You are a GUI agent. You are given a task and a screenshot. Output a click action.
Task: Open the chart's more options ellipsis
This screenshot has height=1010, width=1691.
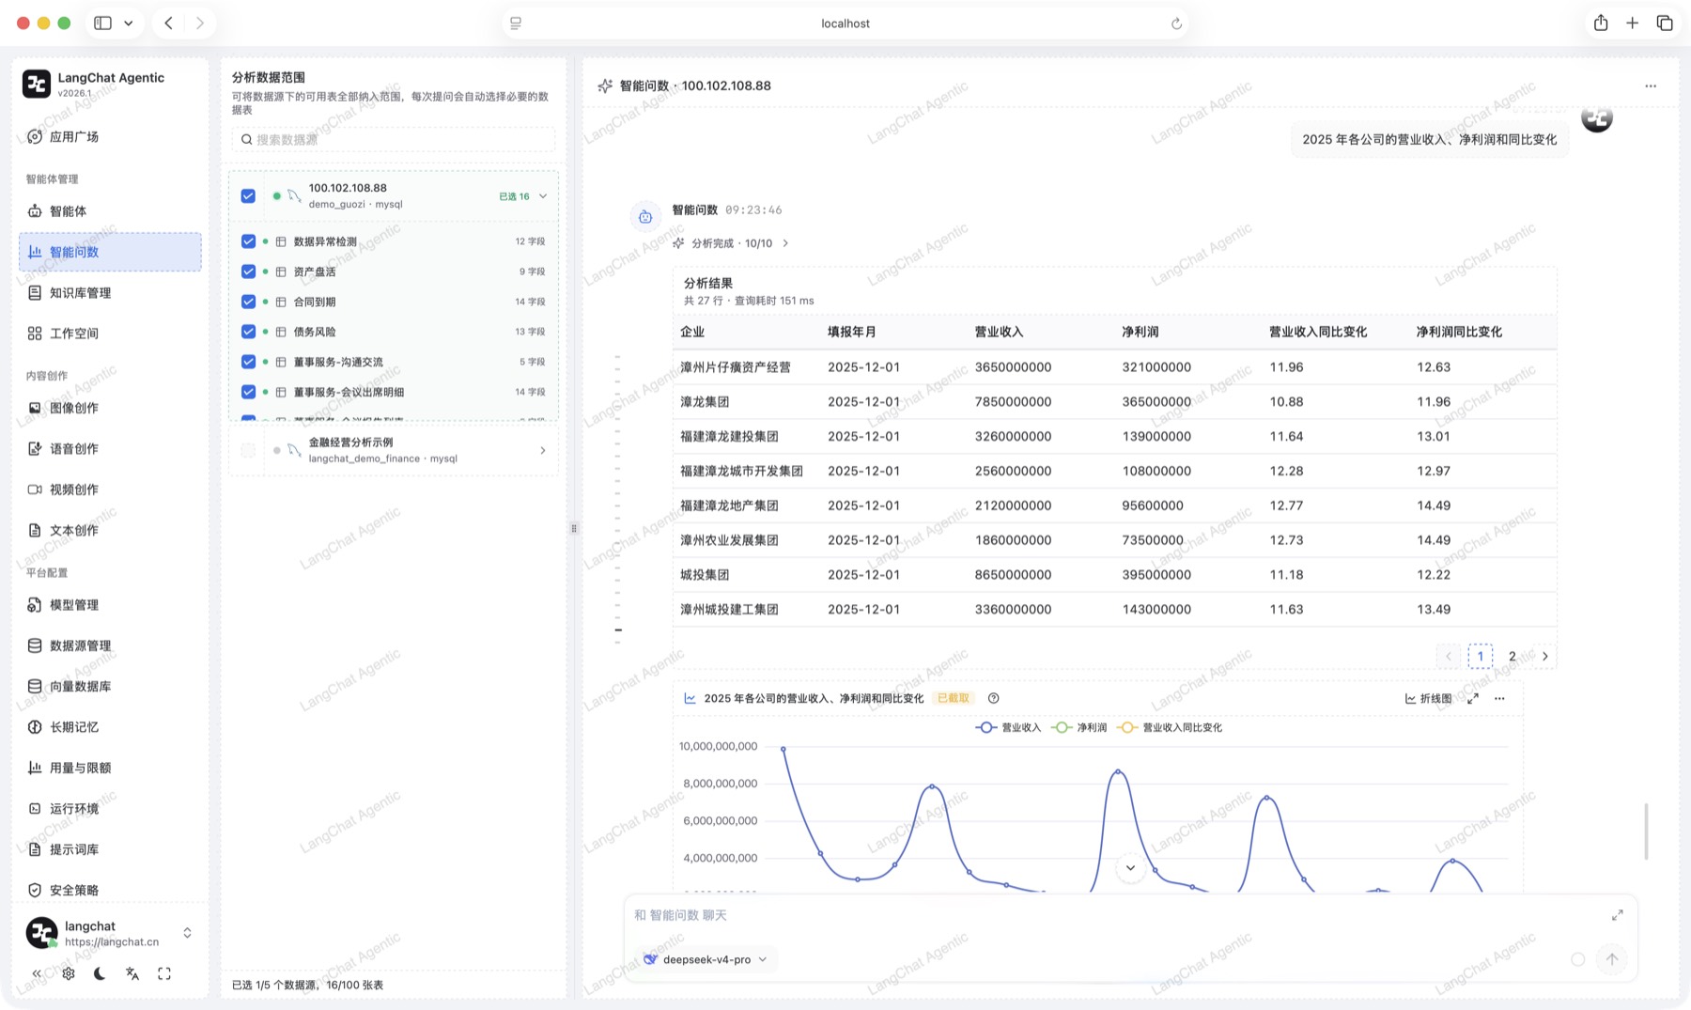pos(1499,698)
